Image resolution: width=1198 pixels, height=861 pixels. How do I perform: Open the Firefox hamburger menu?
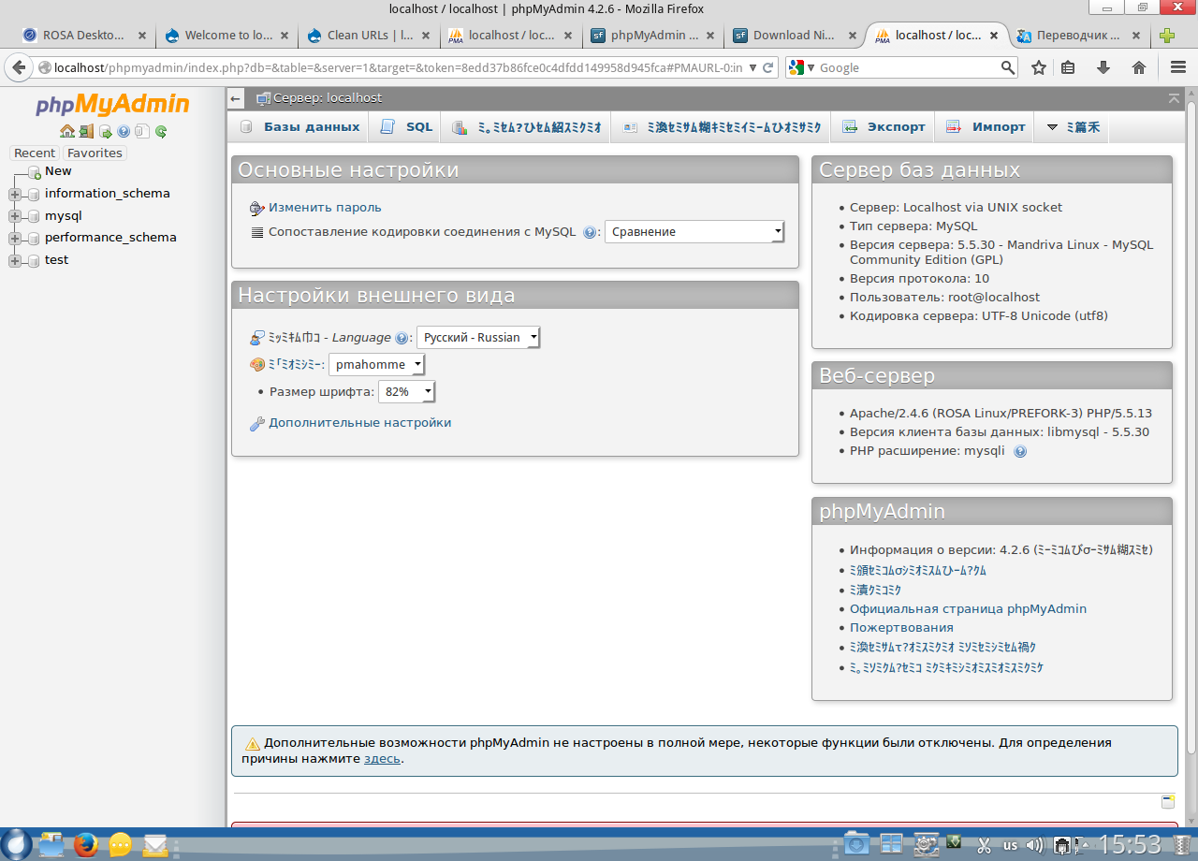click(1178, 67)
